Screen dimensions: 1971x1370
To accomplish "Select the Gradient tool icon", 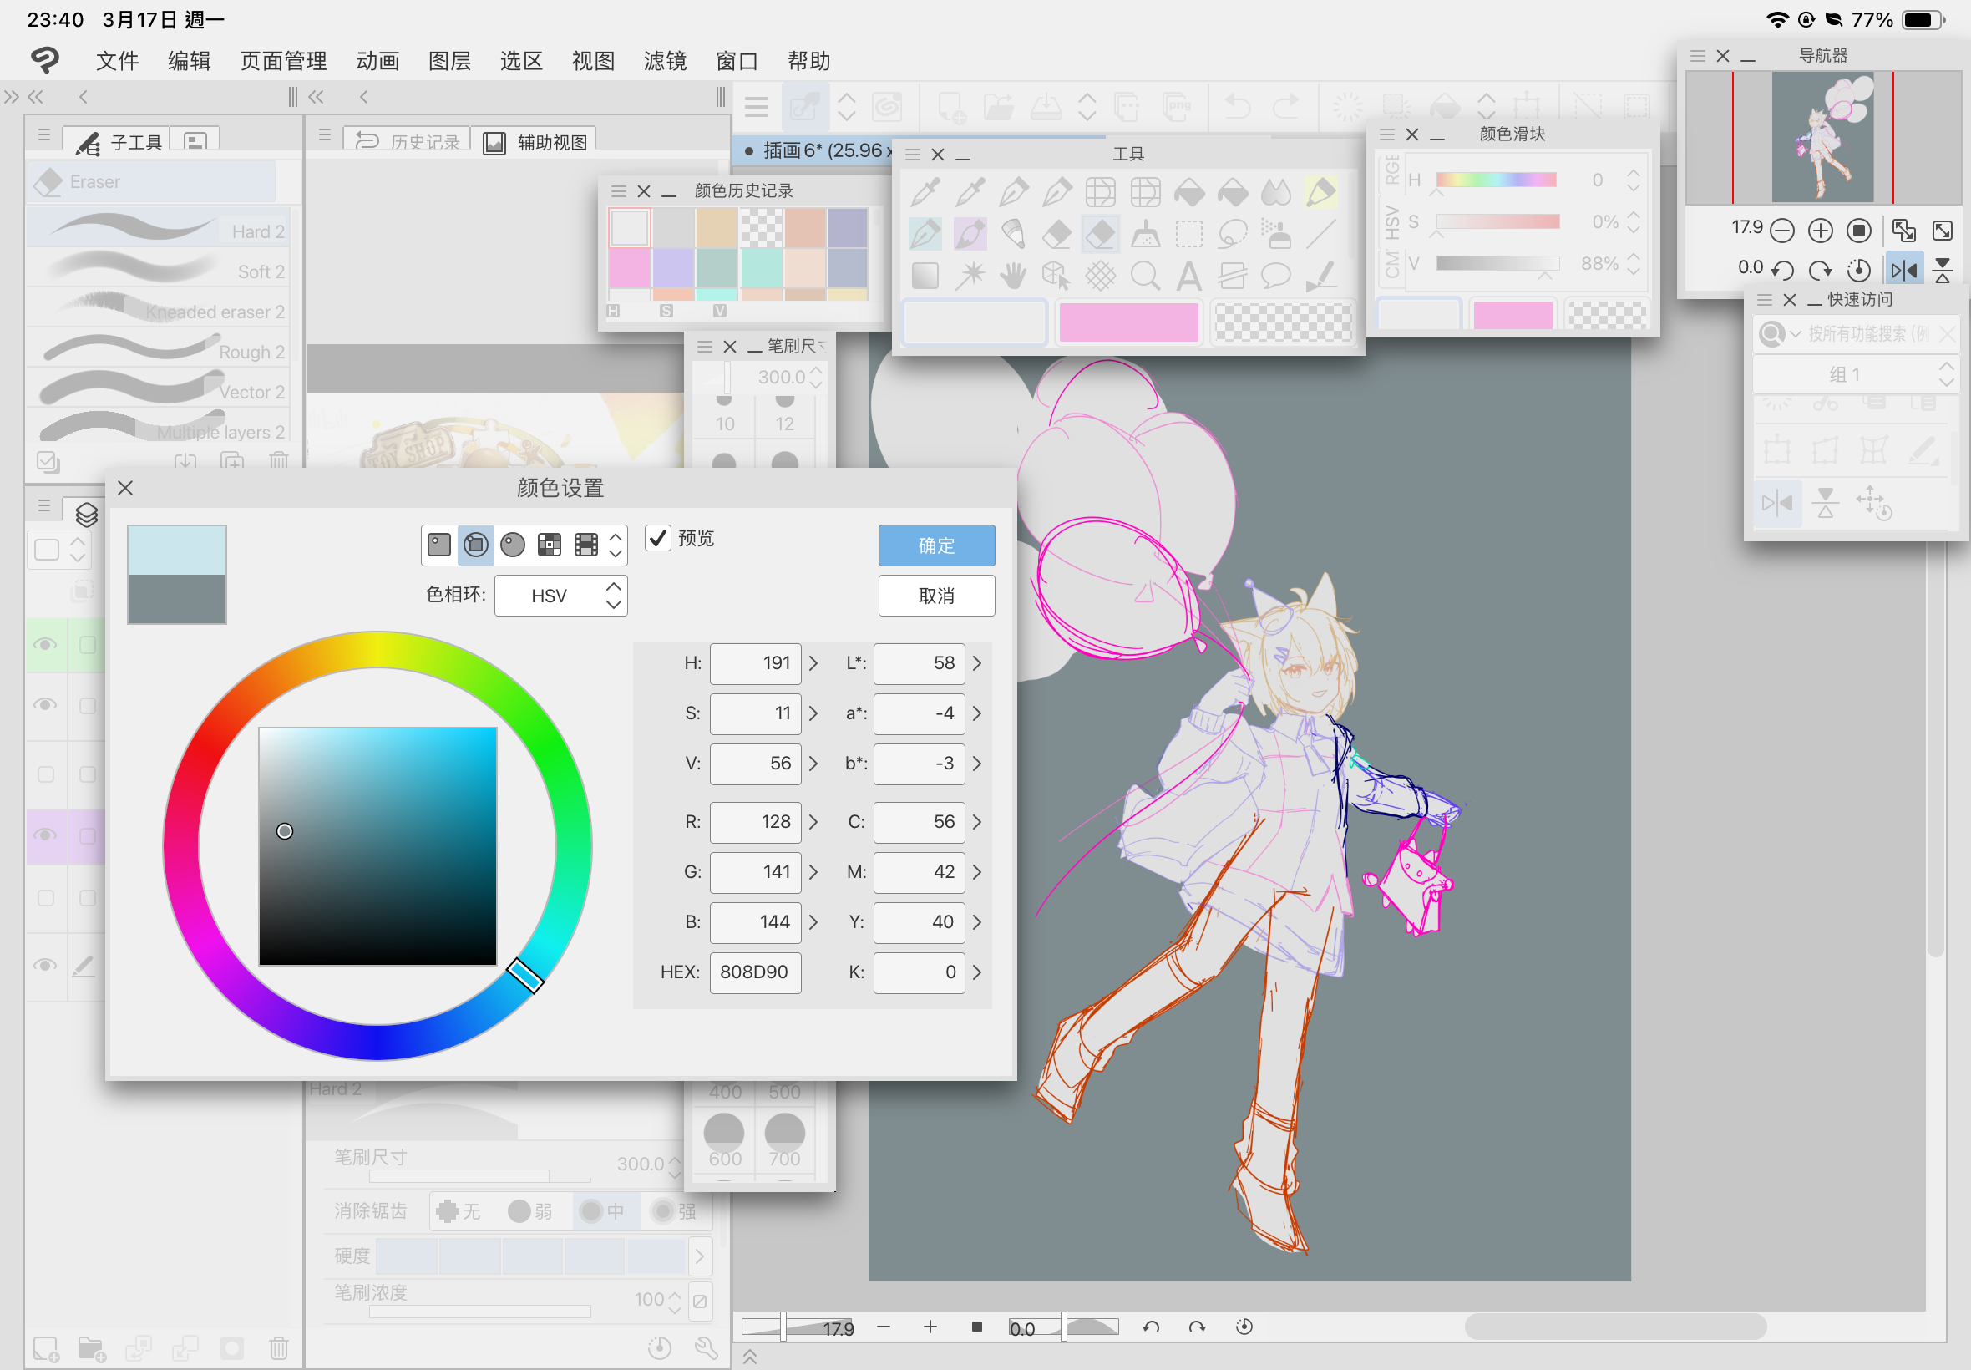I will pyautogui.click(x=925, y=276).
